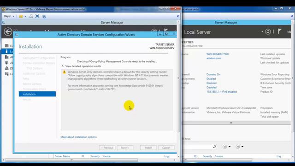Click the Previous button in wizard
The height and width of the screenshot is (166, 295).
click(x=107, y=148)
